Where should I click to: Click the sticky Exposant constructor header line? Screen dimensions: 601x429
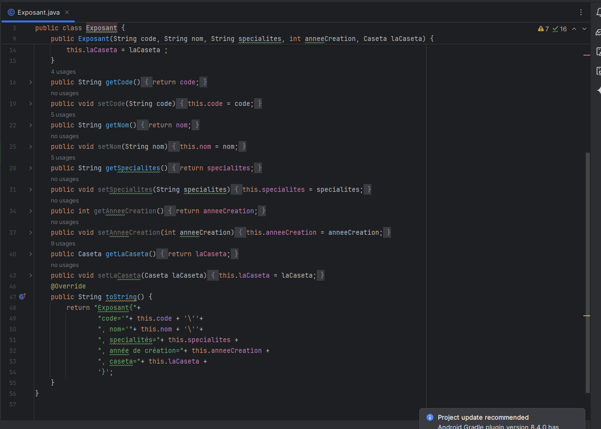242,39
